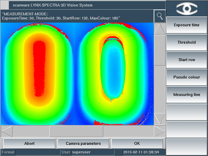
Task: Click the MEASUREMENT-MODE status text
Action: [x=61, y=16]
